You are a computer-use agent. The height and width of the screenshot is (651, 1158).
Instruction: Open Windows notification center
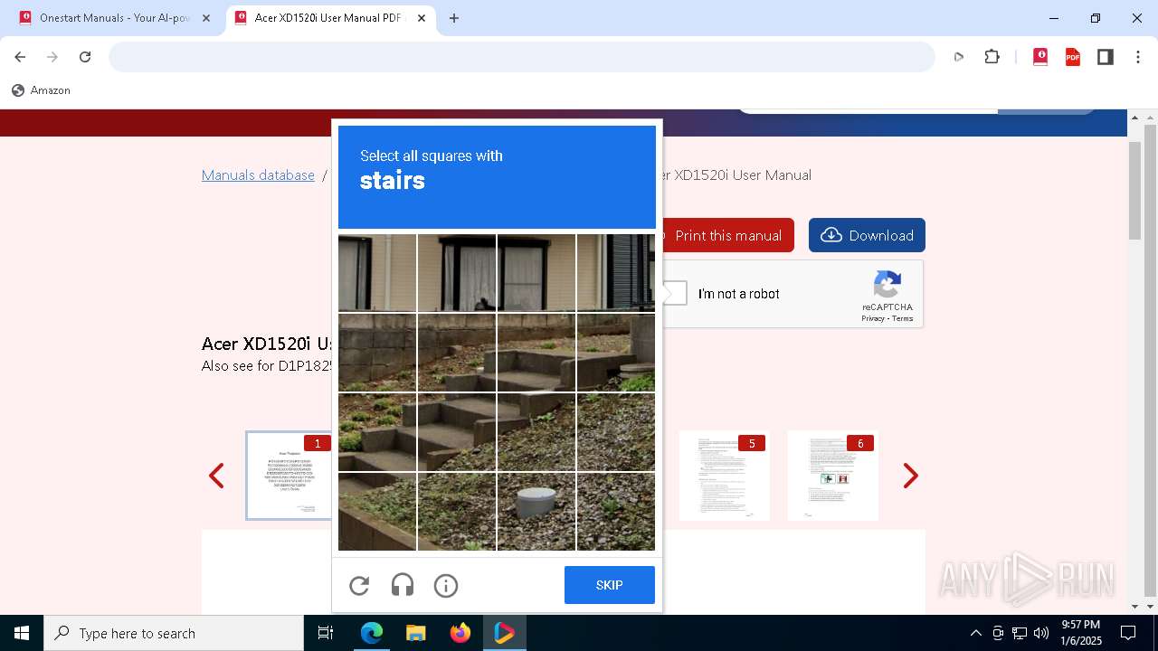point(1128,633)
